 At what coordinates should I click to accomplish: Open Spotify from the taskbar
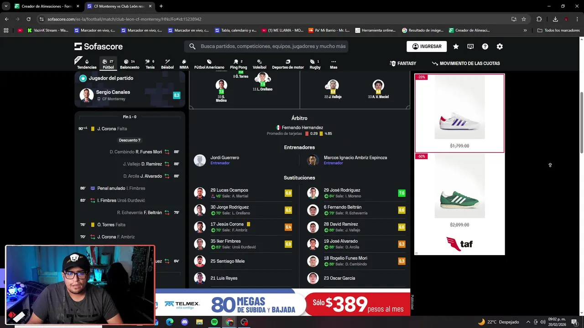214,322
